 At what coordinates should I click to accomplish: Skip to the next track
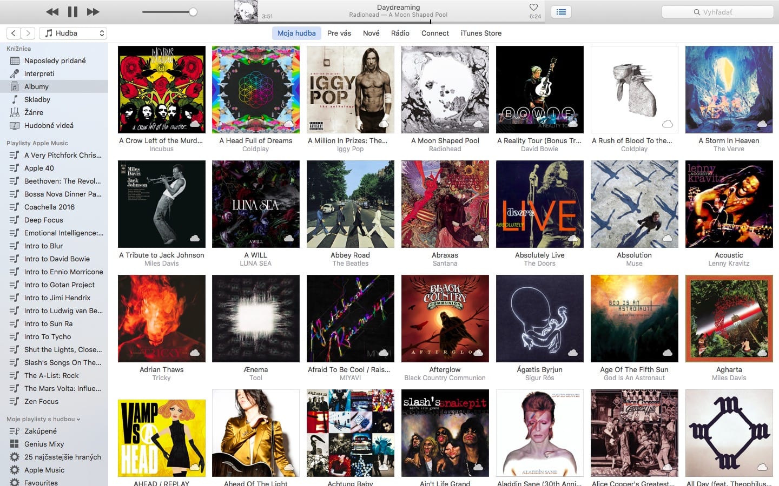click(x=93, y=12)
